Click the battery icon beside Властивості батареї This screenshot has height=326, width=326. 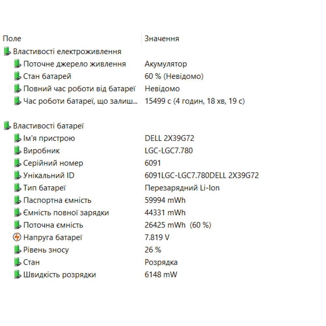7,126
